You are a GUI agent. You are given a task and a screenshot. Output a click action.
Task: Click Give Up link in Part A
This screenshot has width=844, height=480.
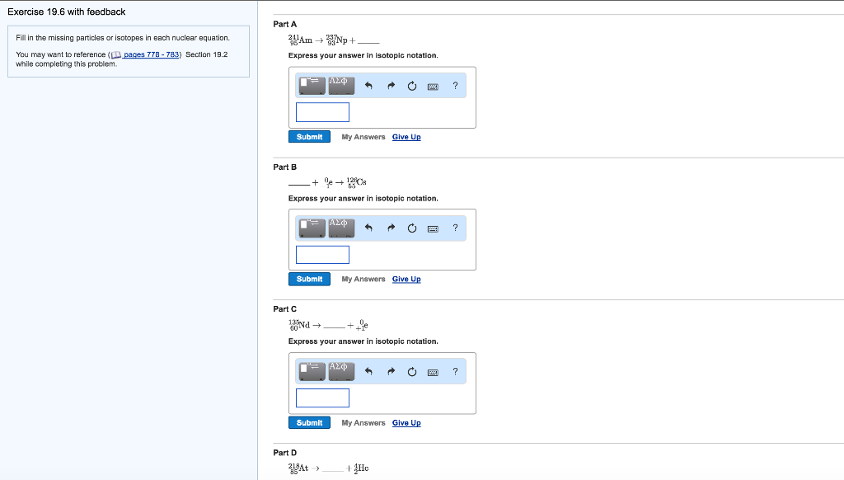pos(406,137)
